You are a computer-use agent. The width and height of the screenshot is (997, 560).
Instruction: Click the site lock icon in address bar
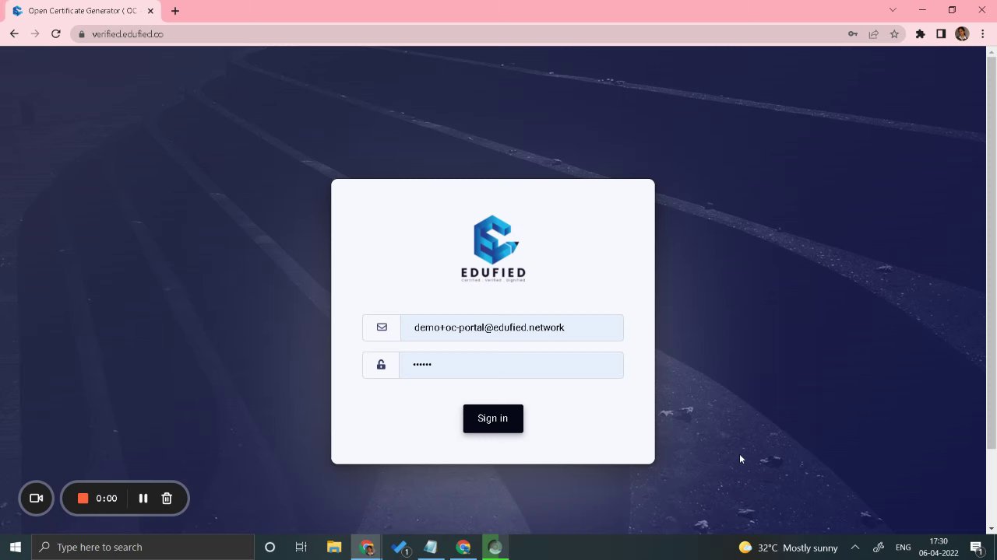pos(81,34)
